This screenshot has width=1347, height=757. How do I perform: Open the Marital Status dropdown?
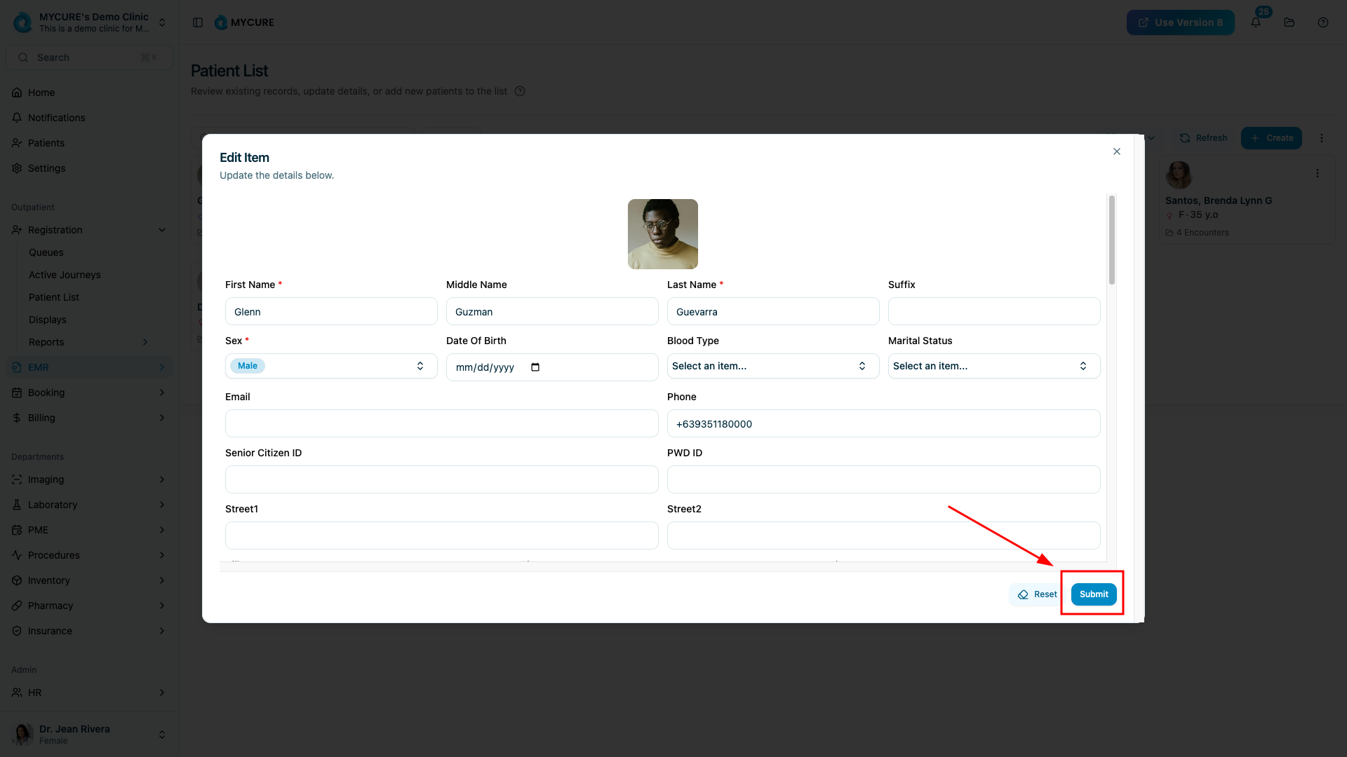click(993, 366)
